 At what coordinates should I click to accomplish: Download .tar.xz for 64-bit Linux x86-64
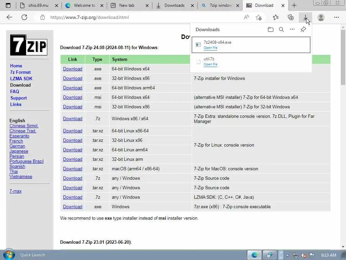pyautogui.click(x=73, y=131)
